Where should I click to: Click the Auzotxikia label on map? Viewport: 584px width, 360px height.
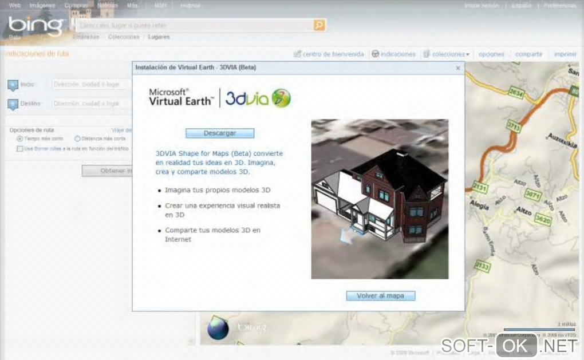[x=562, y=141]
